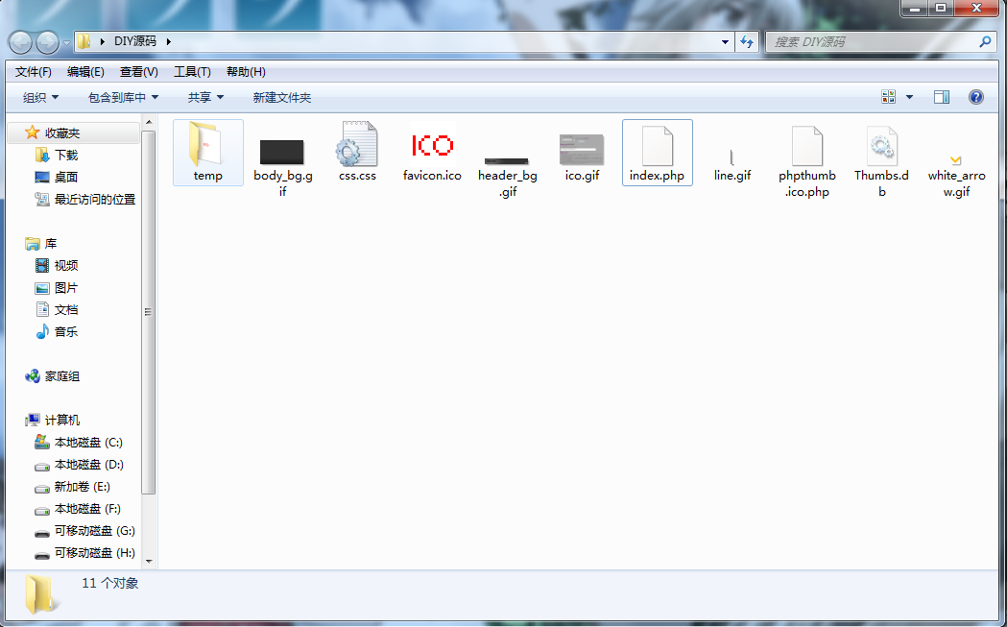Select the body_bg.gif thumbnail

[282, 152]
